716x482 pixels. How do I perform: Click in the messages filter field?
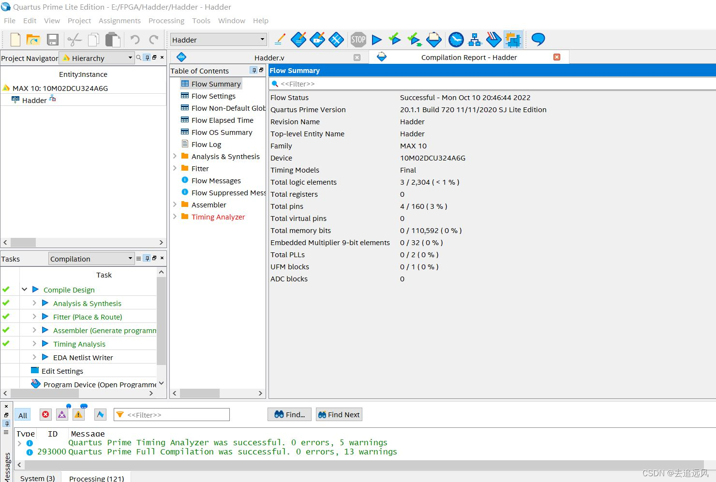click(x=172, y=414)
